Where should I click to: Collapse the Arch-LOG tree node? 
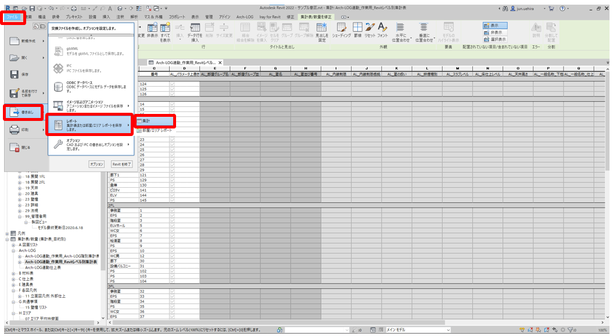tap(13, 251)
